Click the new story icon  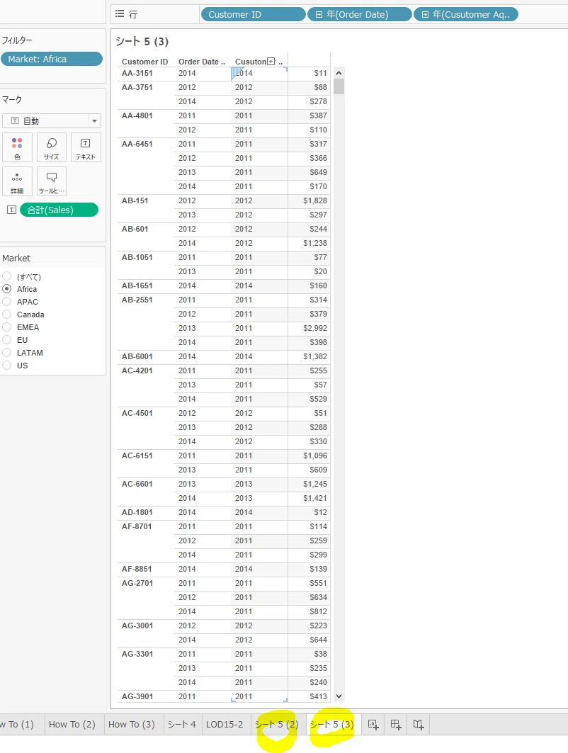(x=418, y=724)
